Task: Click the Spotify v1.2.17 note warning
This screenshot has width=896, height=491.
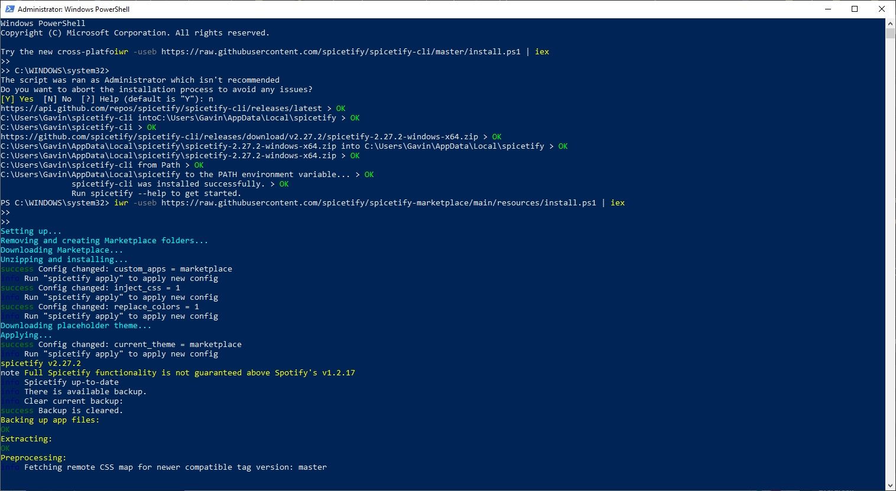Action: click(177, 372)
